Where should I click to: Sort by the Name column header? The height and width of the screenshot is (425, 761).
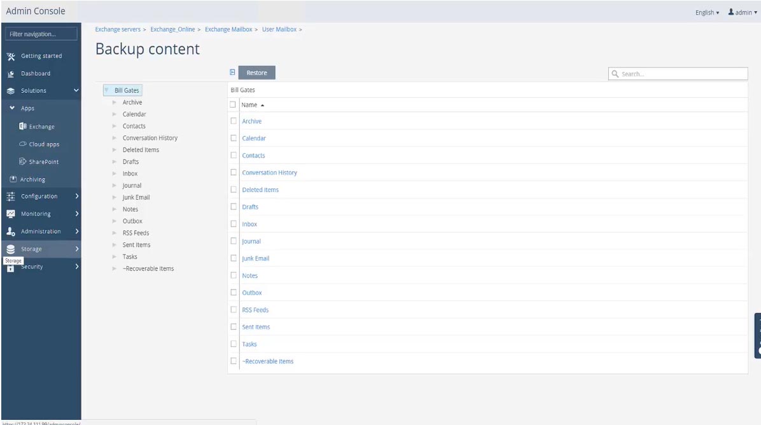[x=249, y=105]
